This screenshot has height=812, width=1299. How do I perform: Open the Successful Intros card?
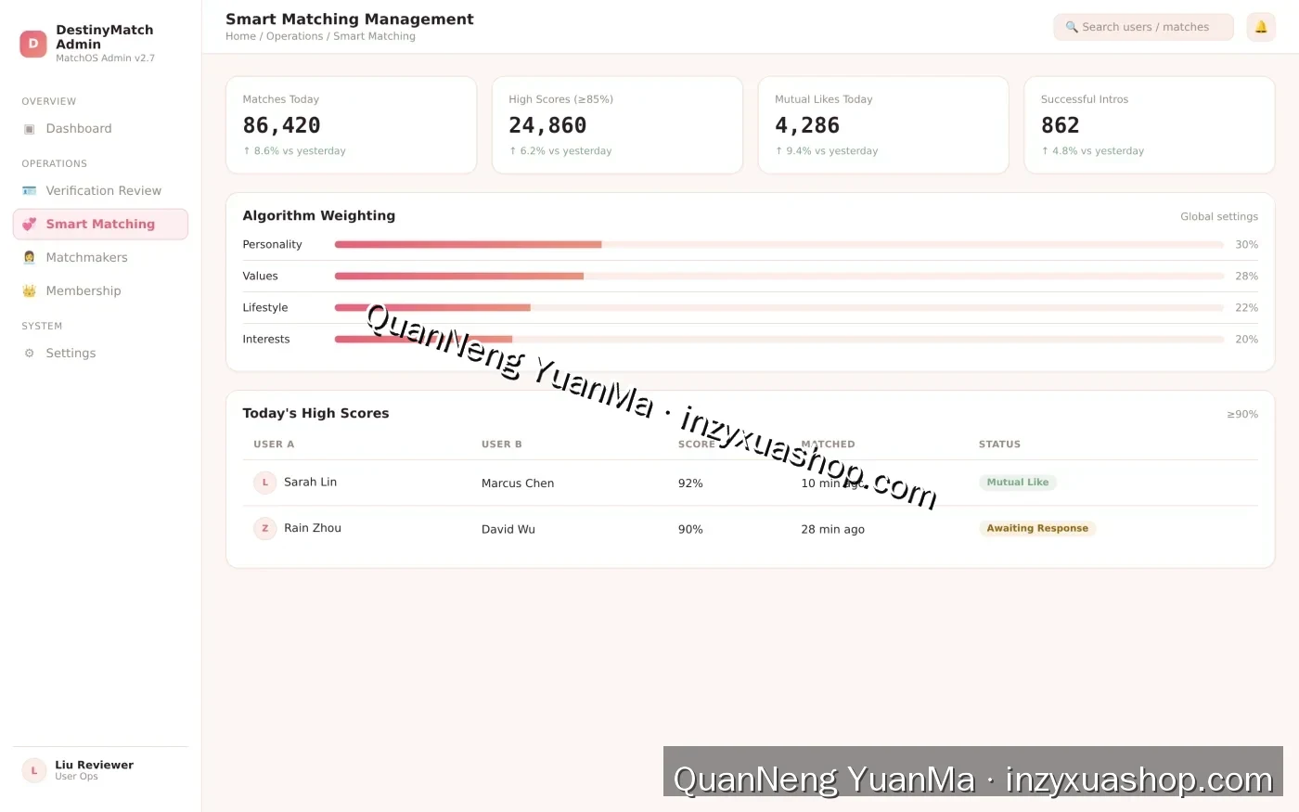pyautogui.click(x=1150, y=125)
